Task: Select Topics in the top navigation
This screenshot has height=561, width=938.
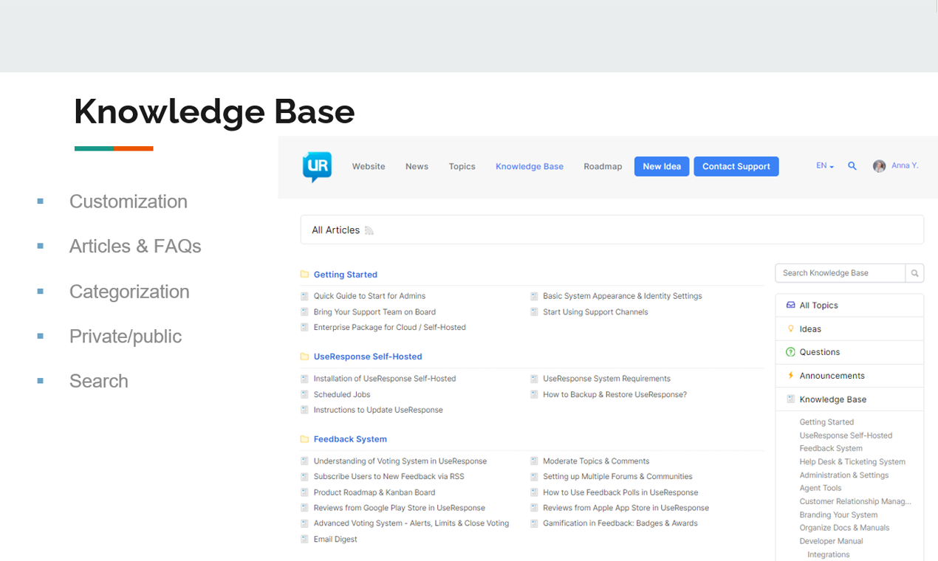Action: pos(462,167)
